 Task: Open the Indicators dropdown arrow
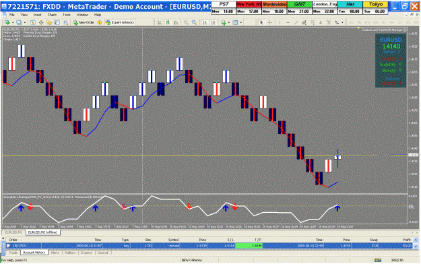pos(229,22)
